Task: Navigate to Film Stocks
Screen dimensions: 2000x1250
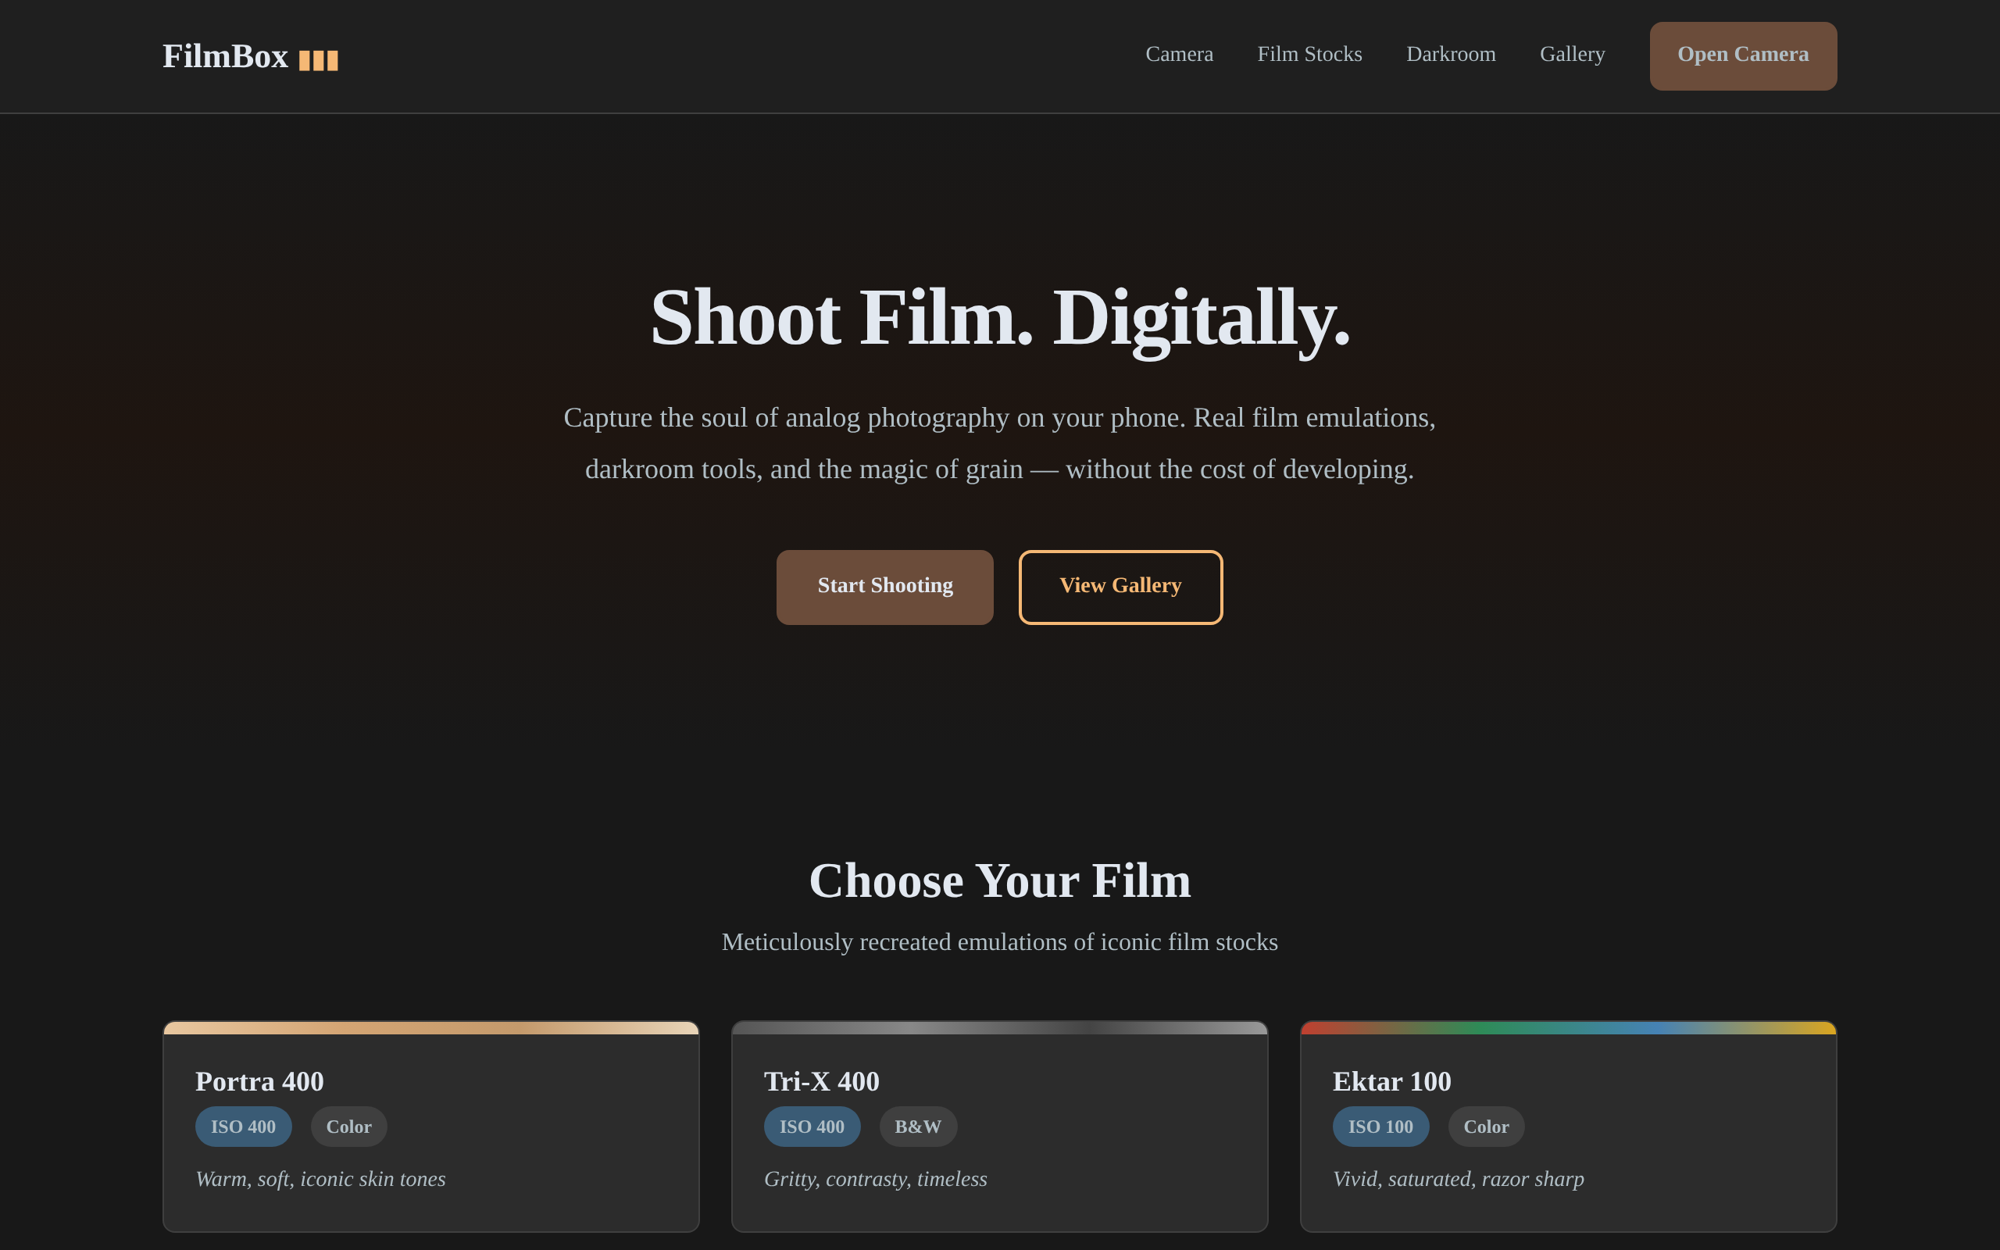Action: (1310, 55)
